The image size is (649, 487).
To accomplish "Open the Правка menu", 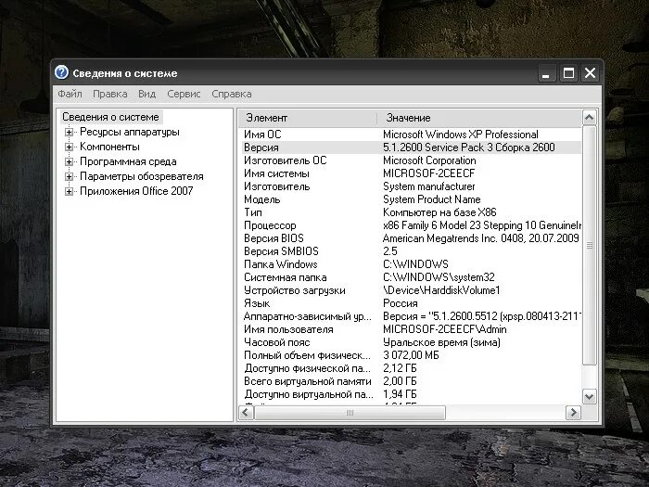I will 109,94.
